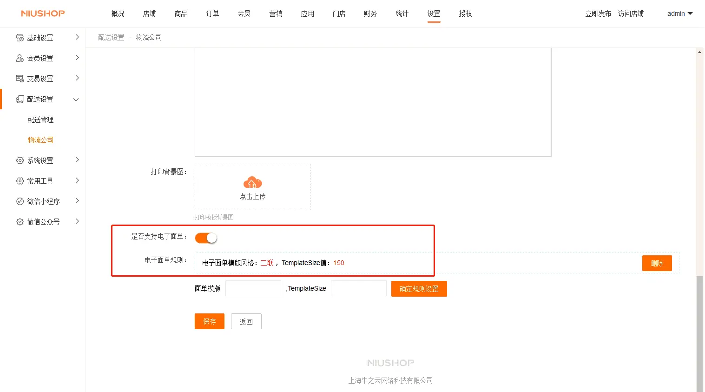Click the 确定规则设置 button
Screen dimensions: 705x392
[419, 289]
